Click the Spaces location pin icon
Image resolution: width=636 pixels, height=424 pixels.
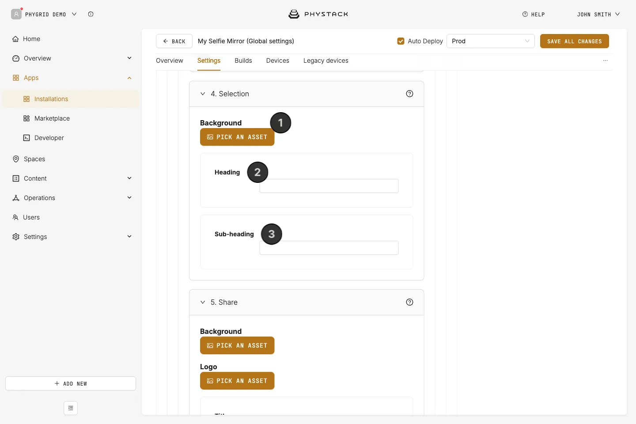16,159
